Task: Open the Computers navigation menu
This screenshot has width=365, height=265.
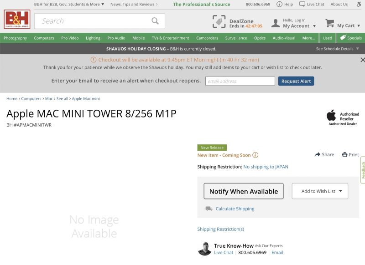Action: click(x=44, y=38)
